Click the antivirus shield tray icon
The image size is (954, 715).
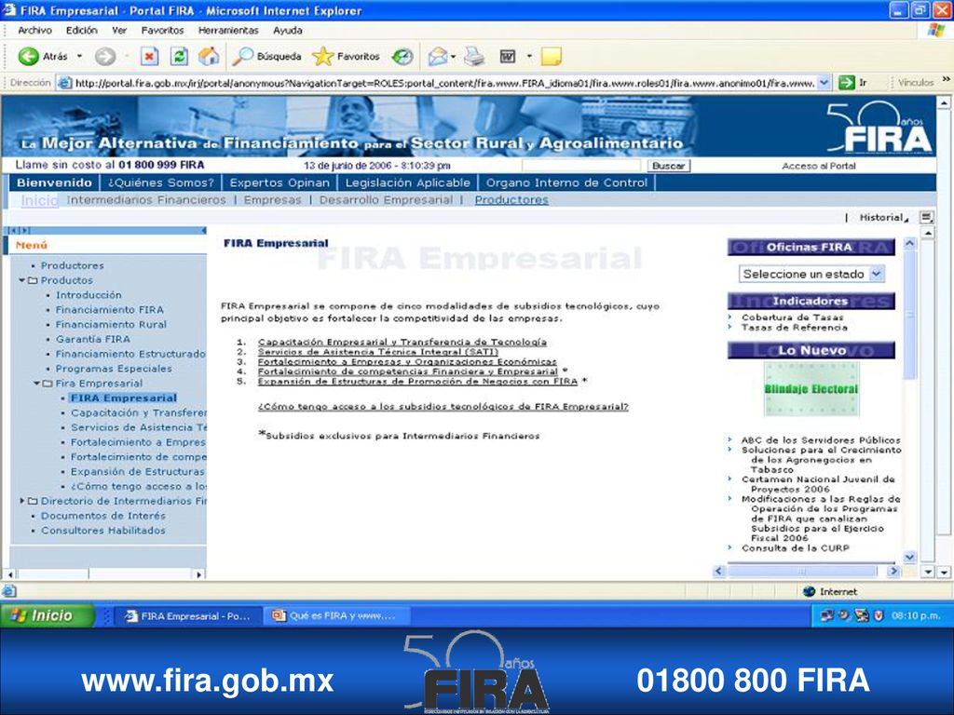point(878,616)
